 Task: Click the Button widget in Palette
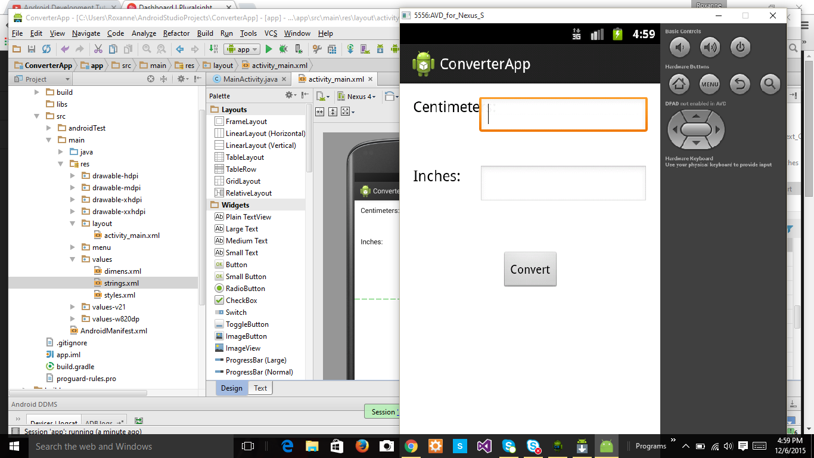coord(231,264)
